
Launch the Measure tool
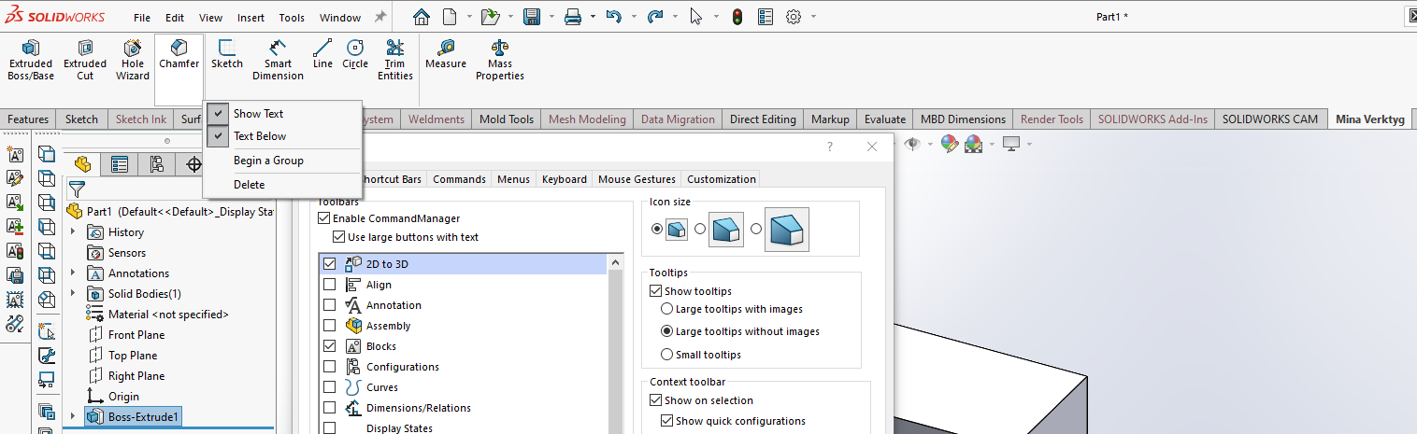tap(446, 54)
